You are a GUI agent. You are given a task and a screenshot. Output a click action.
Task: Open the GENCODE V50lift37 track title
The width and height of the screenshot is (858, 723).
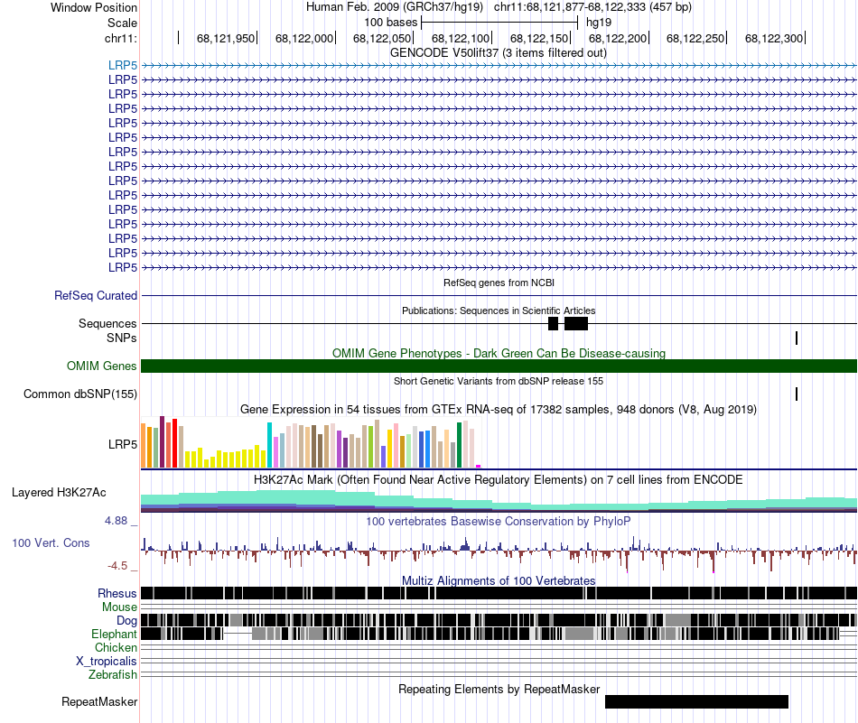click(499, 53)
